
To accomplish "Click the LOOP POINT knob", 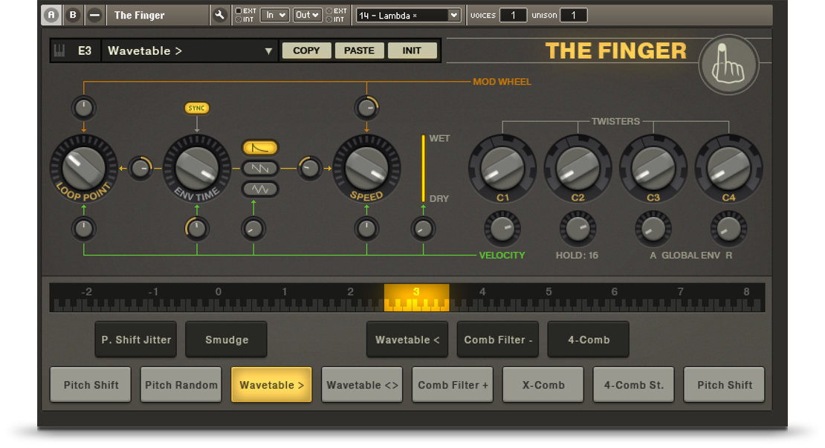I will tap(84, 168).
